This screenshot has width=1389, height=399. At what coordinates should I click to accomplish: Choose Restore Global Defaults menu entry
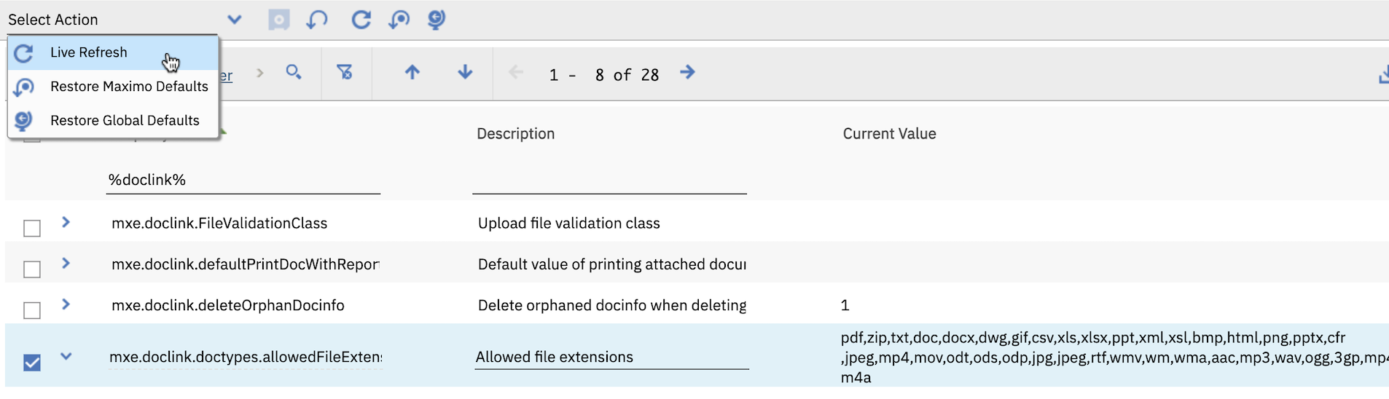click(x=125, y=121)
